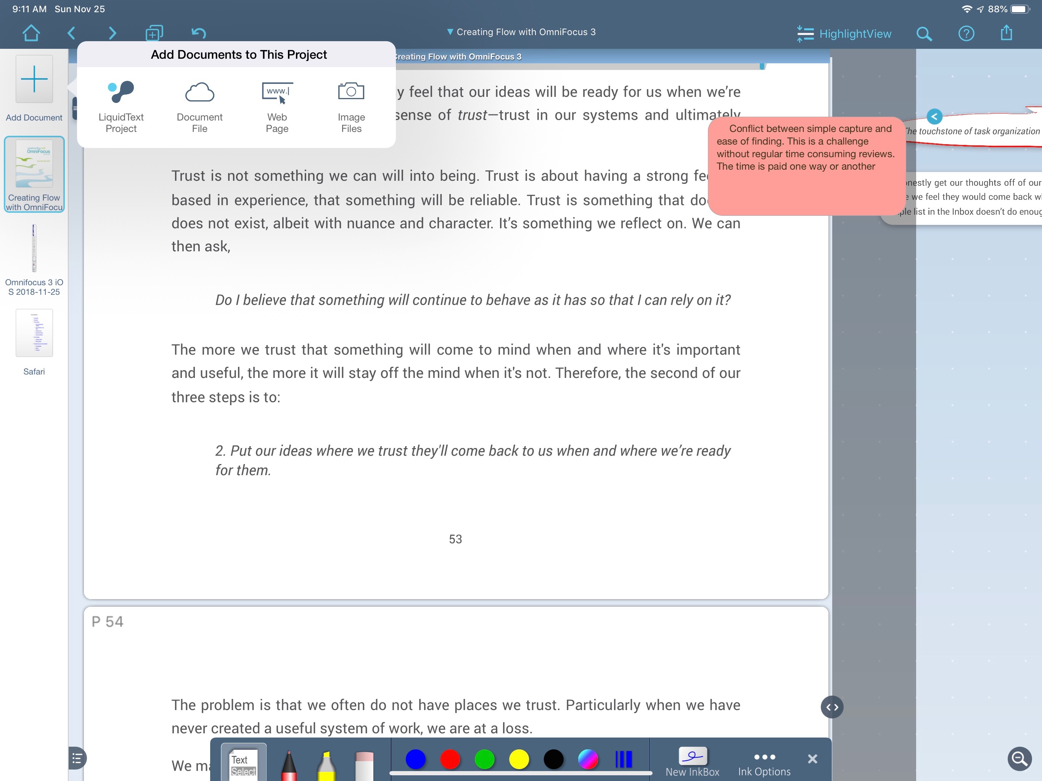Tap page number 53
This screenshot has height=781, width=1042.
455,539
